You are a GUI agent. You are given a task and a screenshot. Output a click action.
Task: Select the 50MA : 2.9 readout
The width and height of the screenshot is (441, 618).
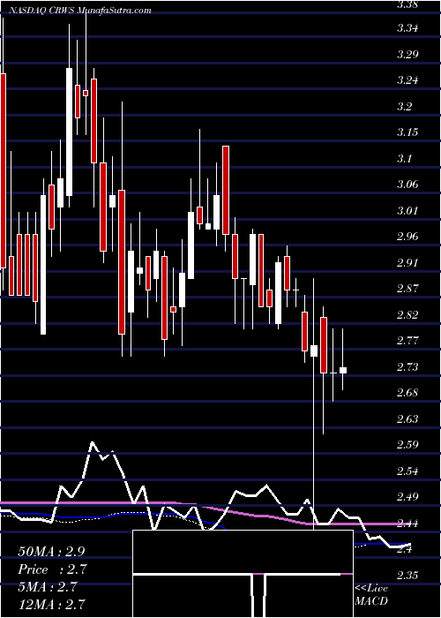(x=51, y=552)
